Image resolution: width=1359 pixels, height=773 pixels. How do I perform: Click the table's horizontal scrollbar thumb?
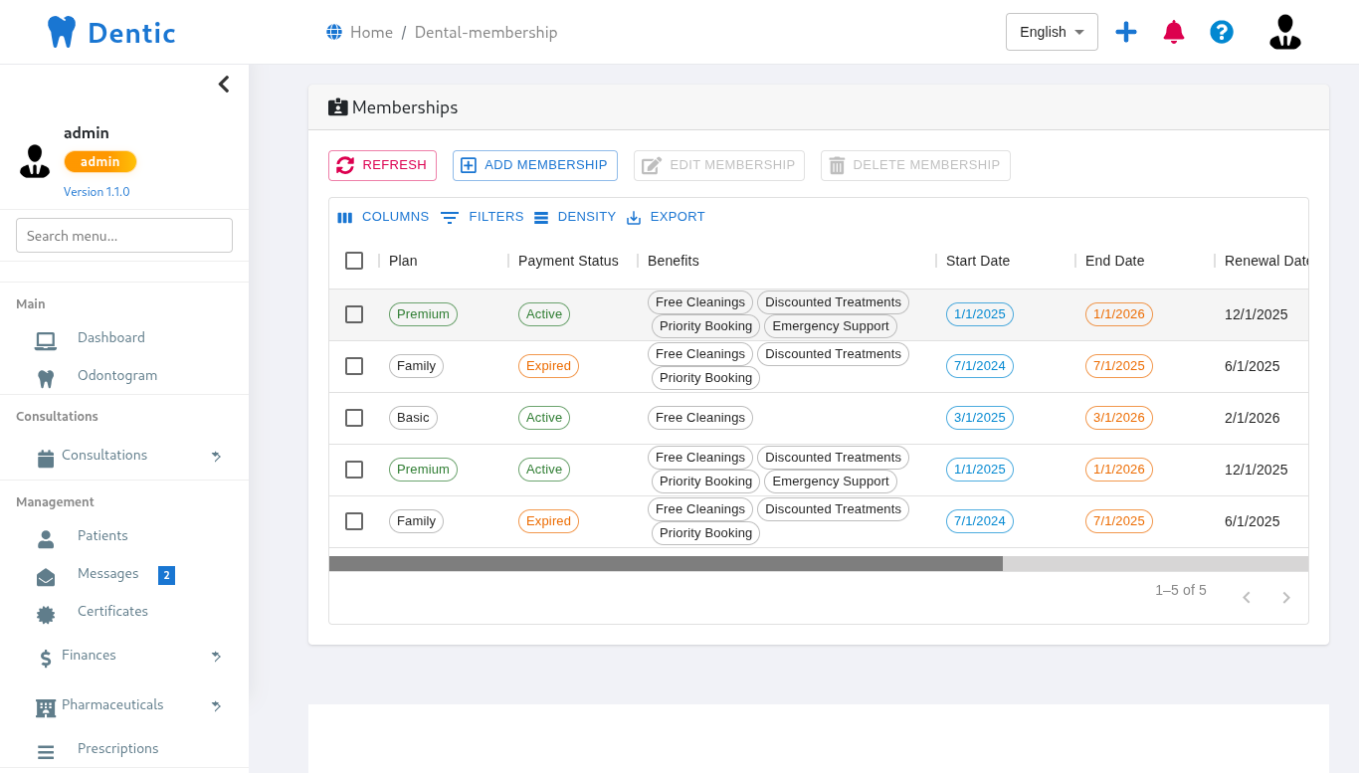666,564
